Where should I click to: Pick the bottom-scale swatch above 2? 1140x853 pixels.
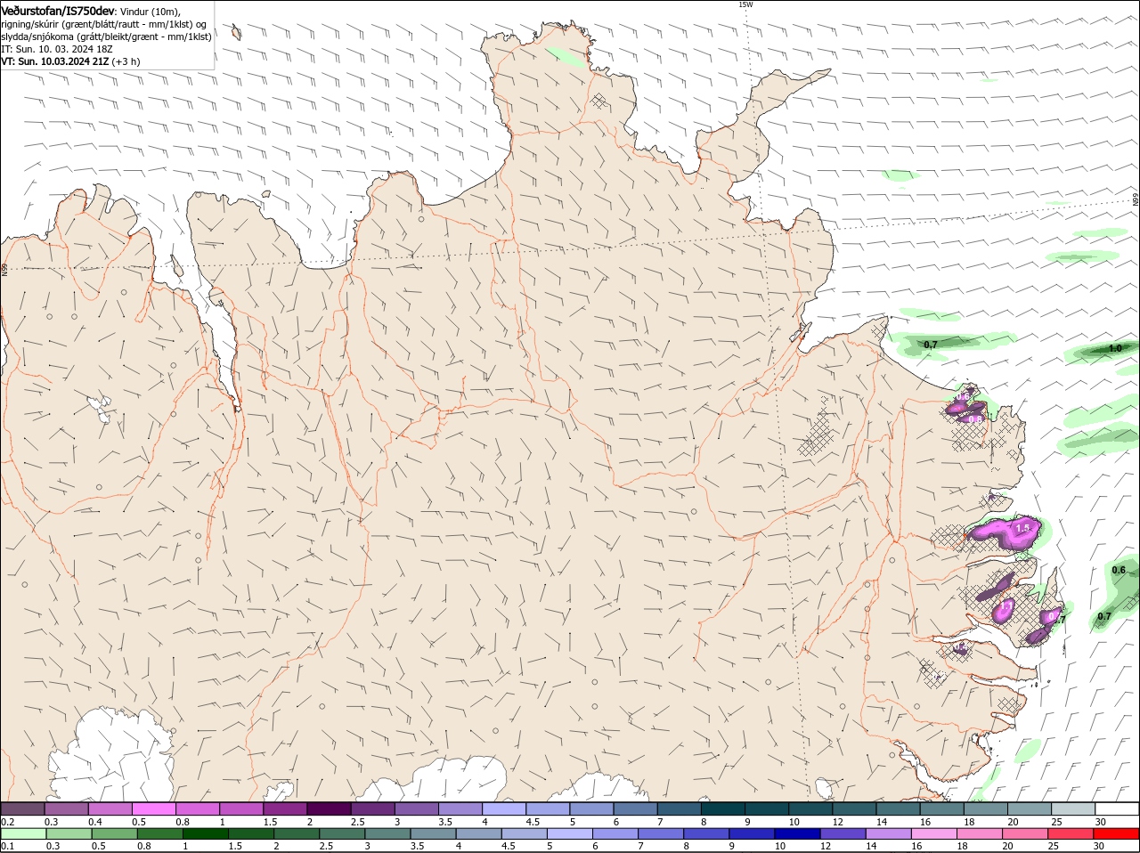pos(297,834)
